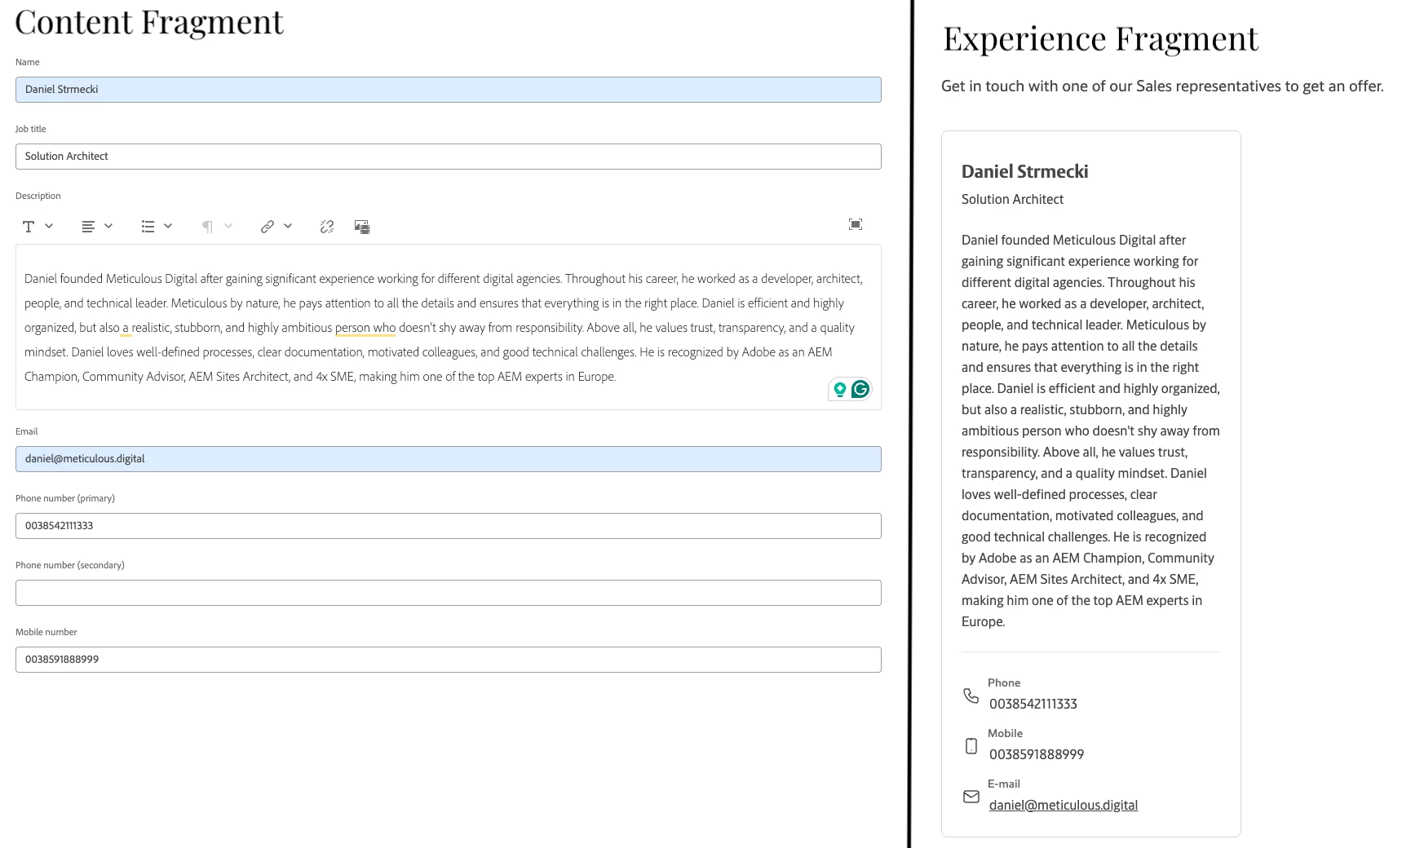This screenshot has height=848, width=1402.
Task: Expand the alignment options chevron
Action: point(108,226)
